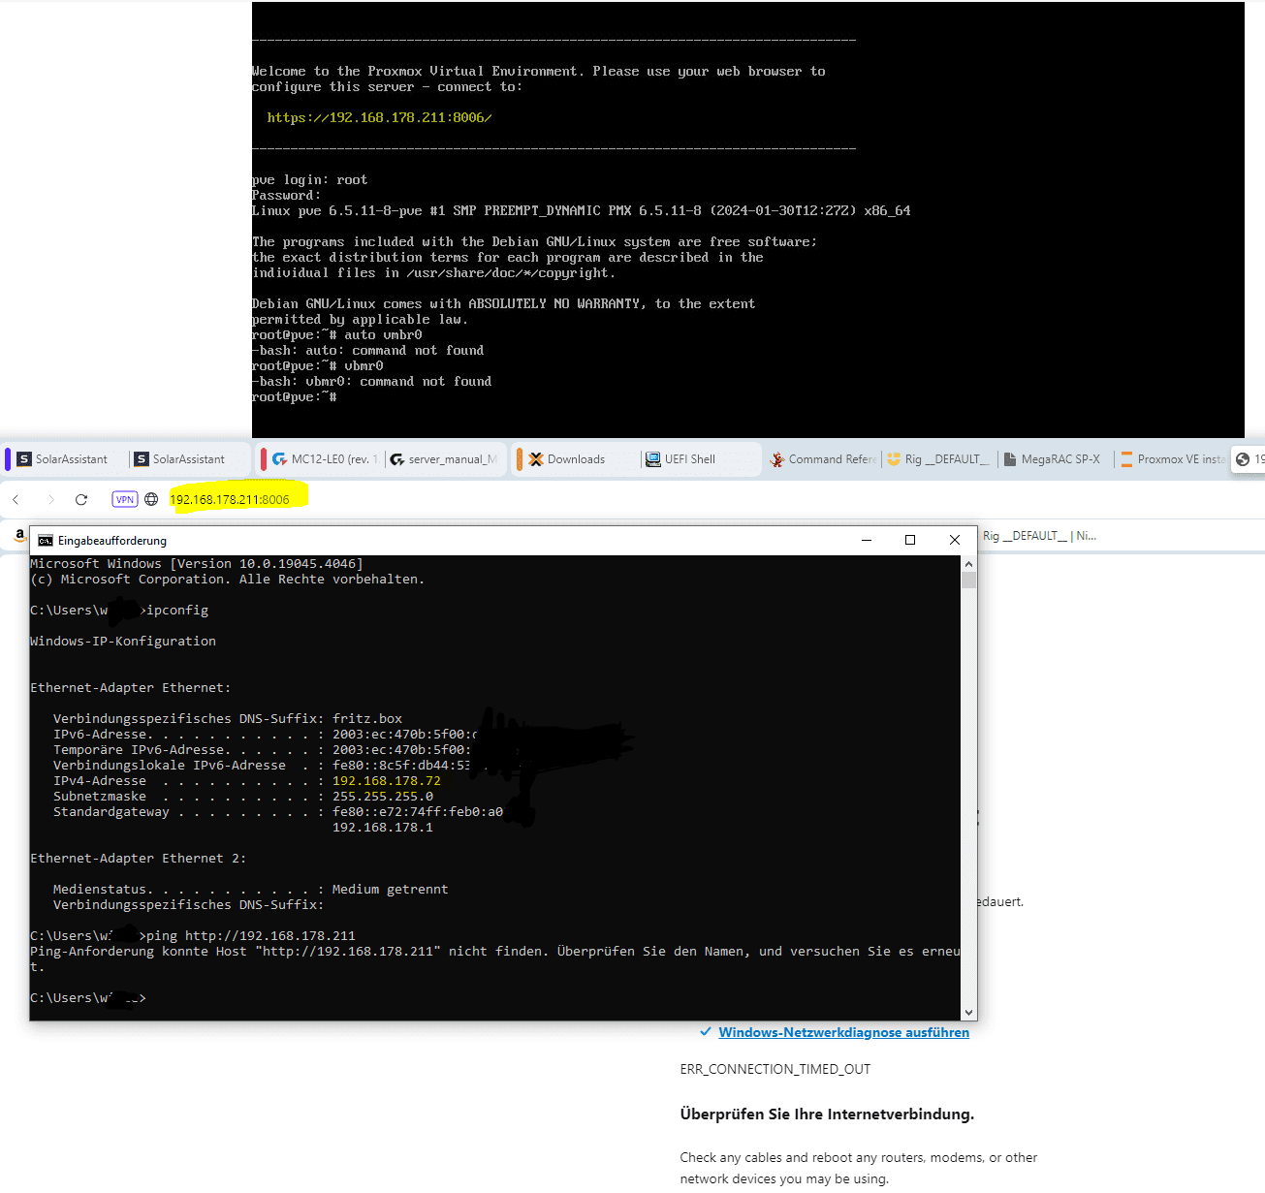Click the MegaRAC SP-X tab document icon

pyautogui.click(x=1010, y=459)
